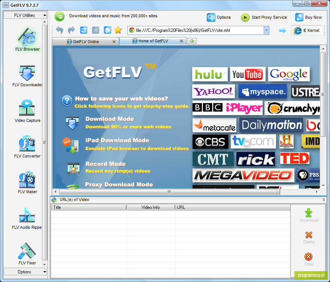
Task: Click the TED logo
Action: (295, 159)
